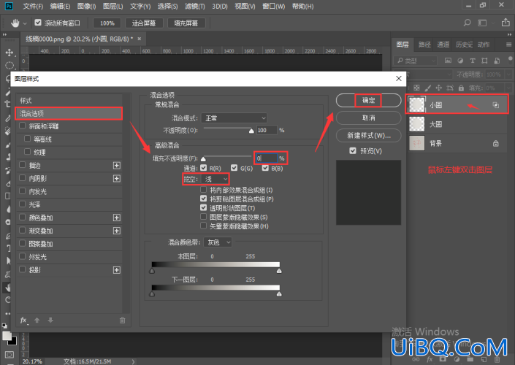This screenshot has width=515, height=365.
Task: Click the plus icon next to 投影
Action: click(117, 270)
